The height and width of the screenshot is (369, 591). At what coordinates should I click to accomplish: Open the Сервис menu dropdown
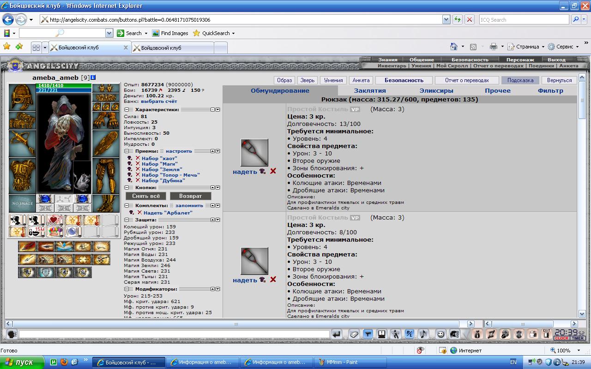(x=577, y=47)
